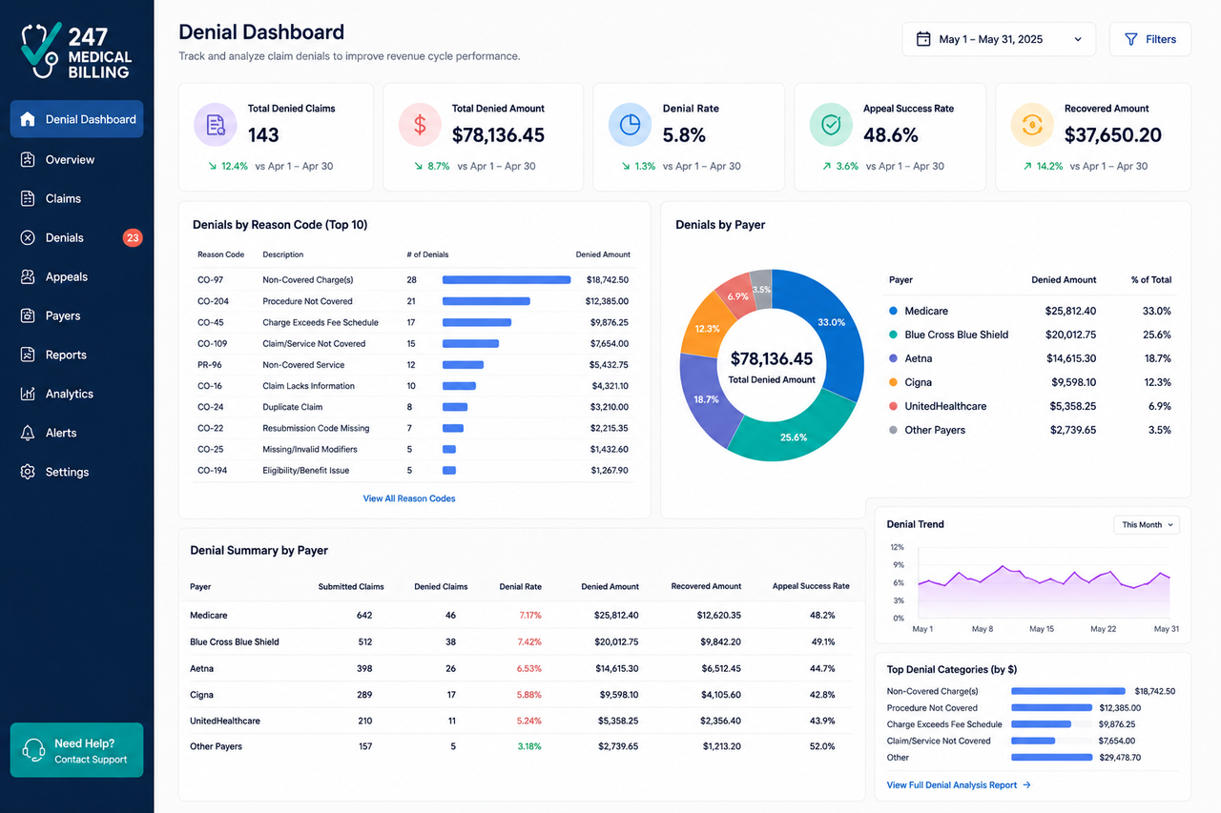Screen dimensions: 1221x813
Task: Click the shield check Appeal Success icon
Action: 831,125
